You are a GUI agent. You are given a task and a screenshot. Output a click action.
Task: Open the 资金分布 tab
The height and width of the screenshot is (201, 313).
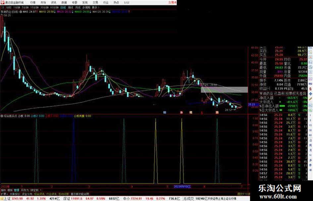click(27, 194)
